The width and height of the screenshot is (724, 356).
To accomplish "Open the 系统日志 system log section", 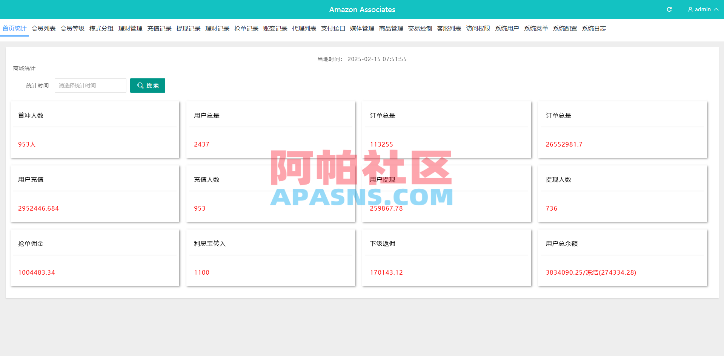I will point(593,28).
